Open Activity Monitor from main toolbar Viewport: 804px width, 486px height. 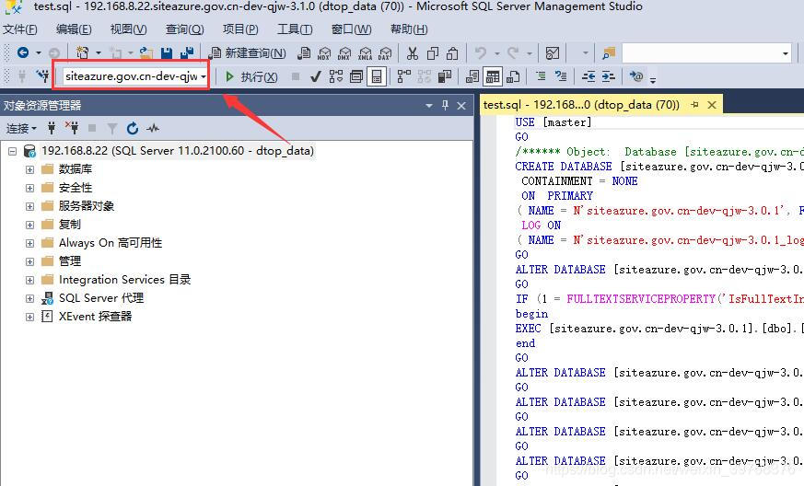(553, 52)
